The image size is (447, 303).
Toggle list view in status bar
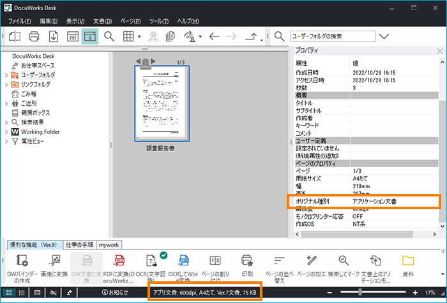pos(22,293)
